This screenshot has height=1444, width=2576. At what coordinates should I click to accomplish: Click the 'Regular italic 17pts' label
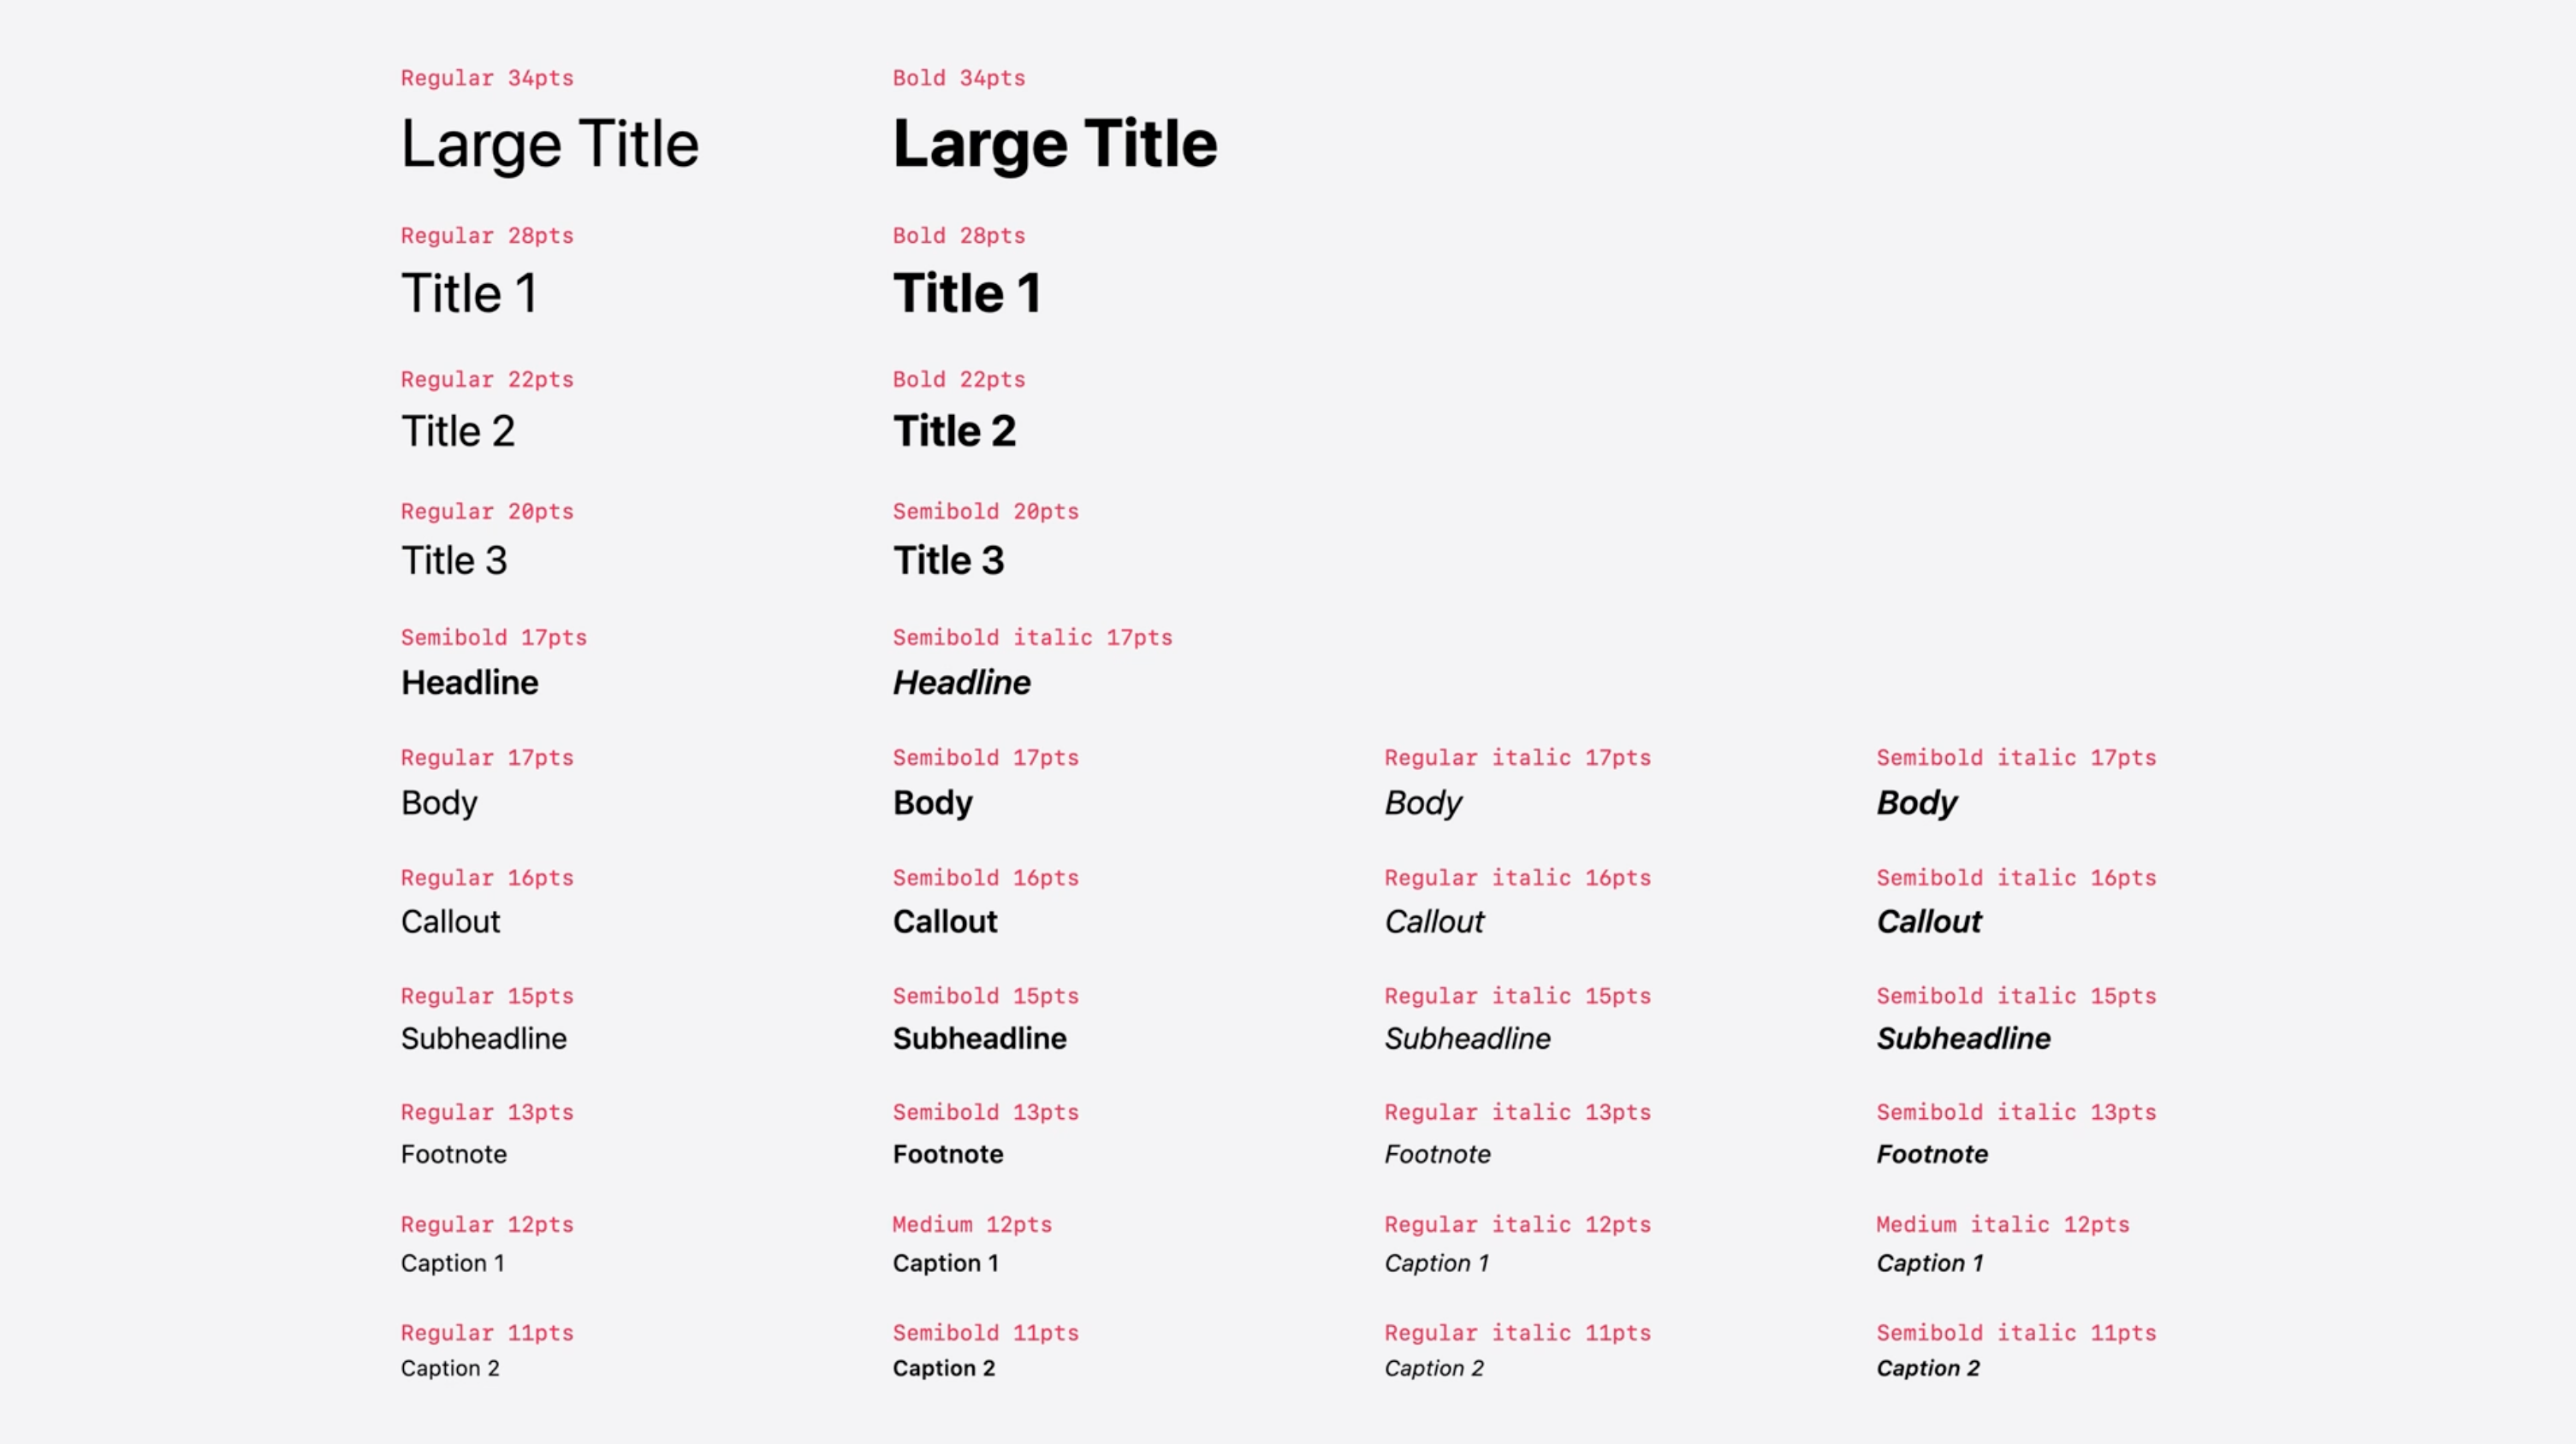[x=1516, y=757]
